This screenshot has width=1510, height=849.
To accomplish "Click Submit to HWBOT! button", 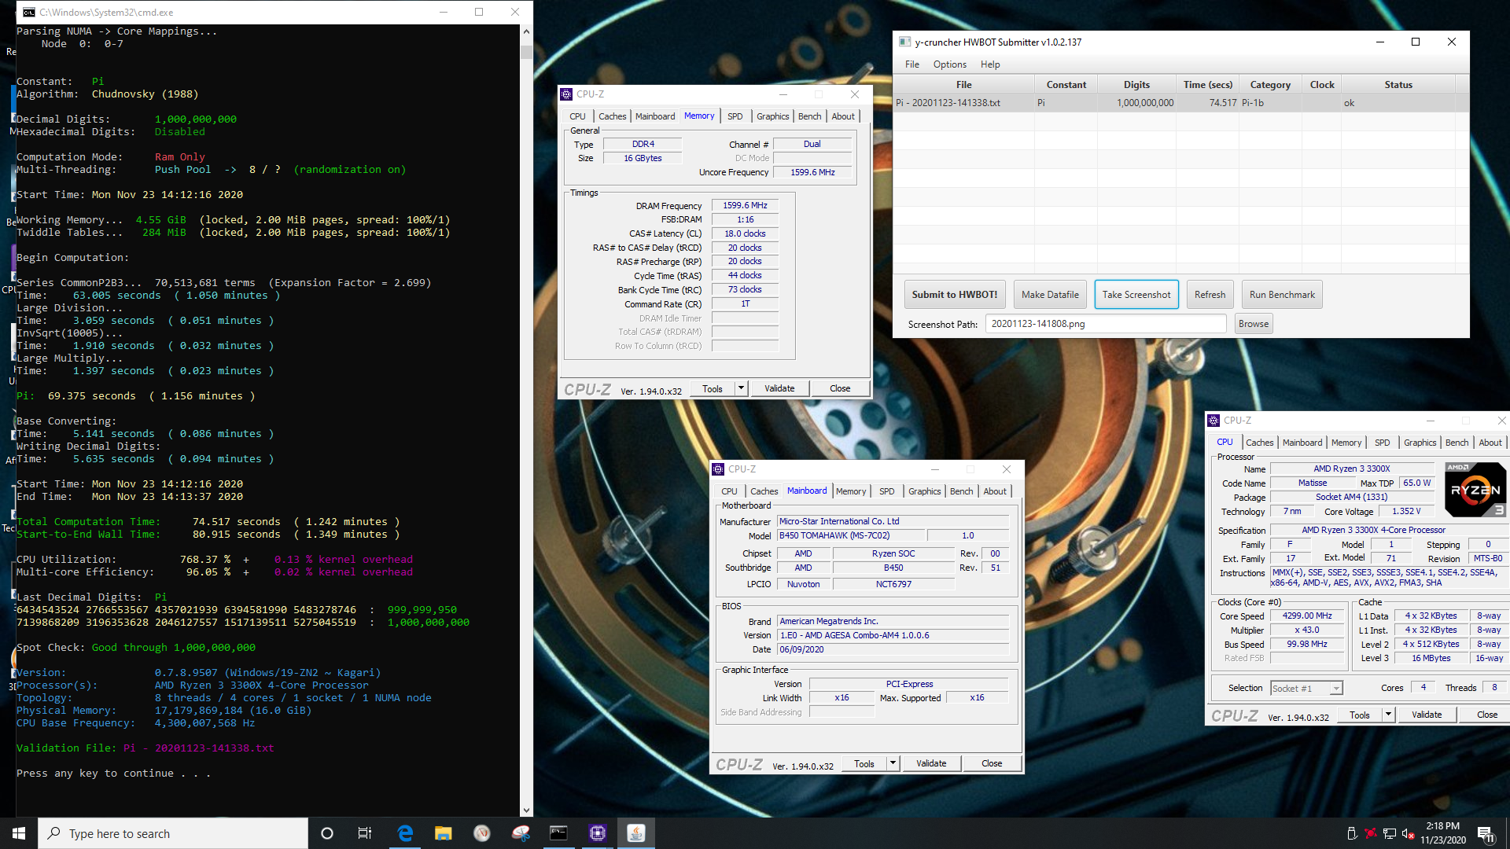I will click(954, 295).
